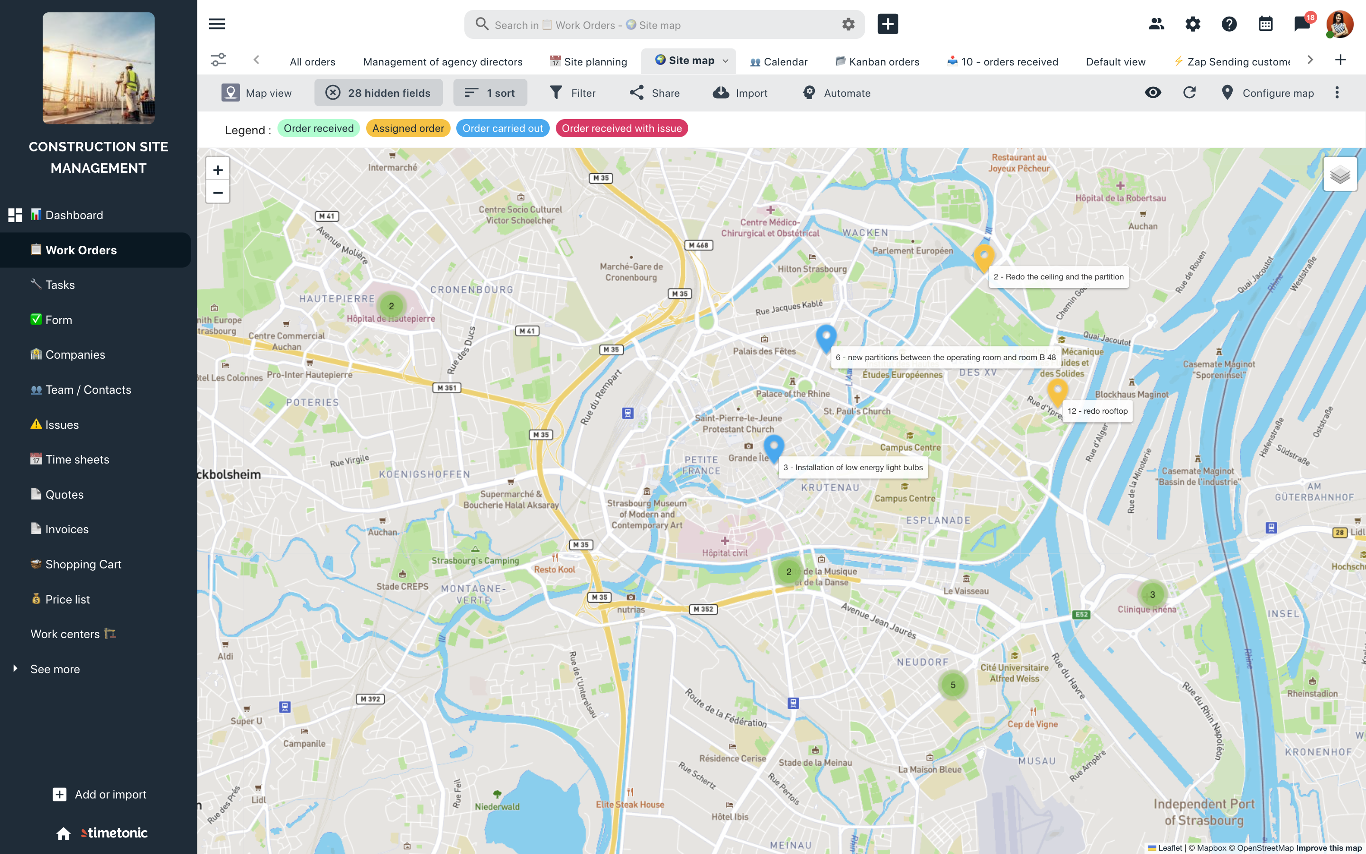Click the cluster of 2 at Hautepierre
Image resolution: width=1366 pixels, height=854 pixels.
tap(391, 306)
